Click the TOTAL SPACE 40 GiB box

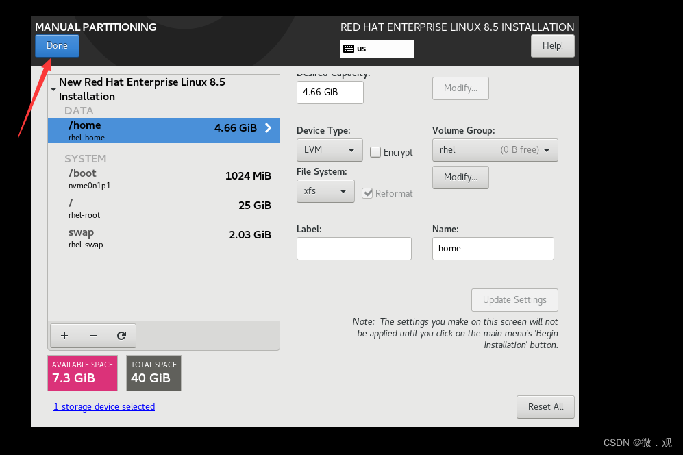coord(153,373)
